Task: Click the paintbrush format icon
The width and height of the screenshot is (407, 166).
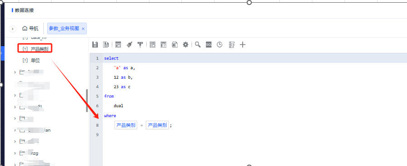Action: pos(129,45)
